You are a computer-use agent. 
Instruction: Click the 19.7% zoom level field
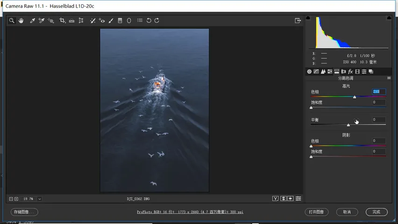pyautogui.click(x=28, y=199)
